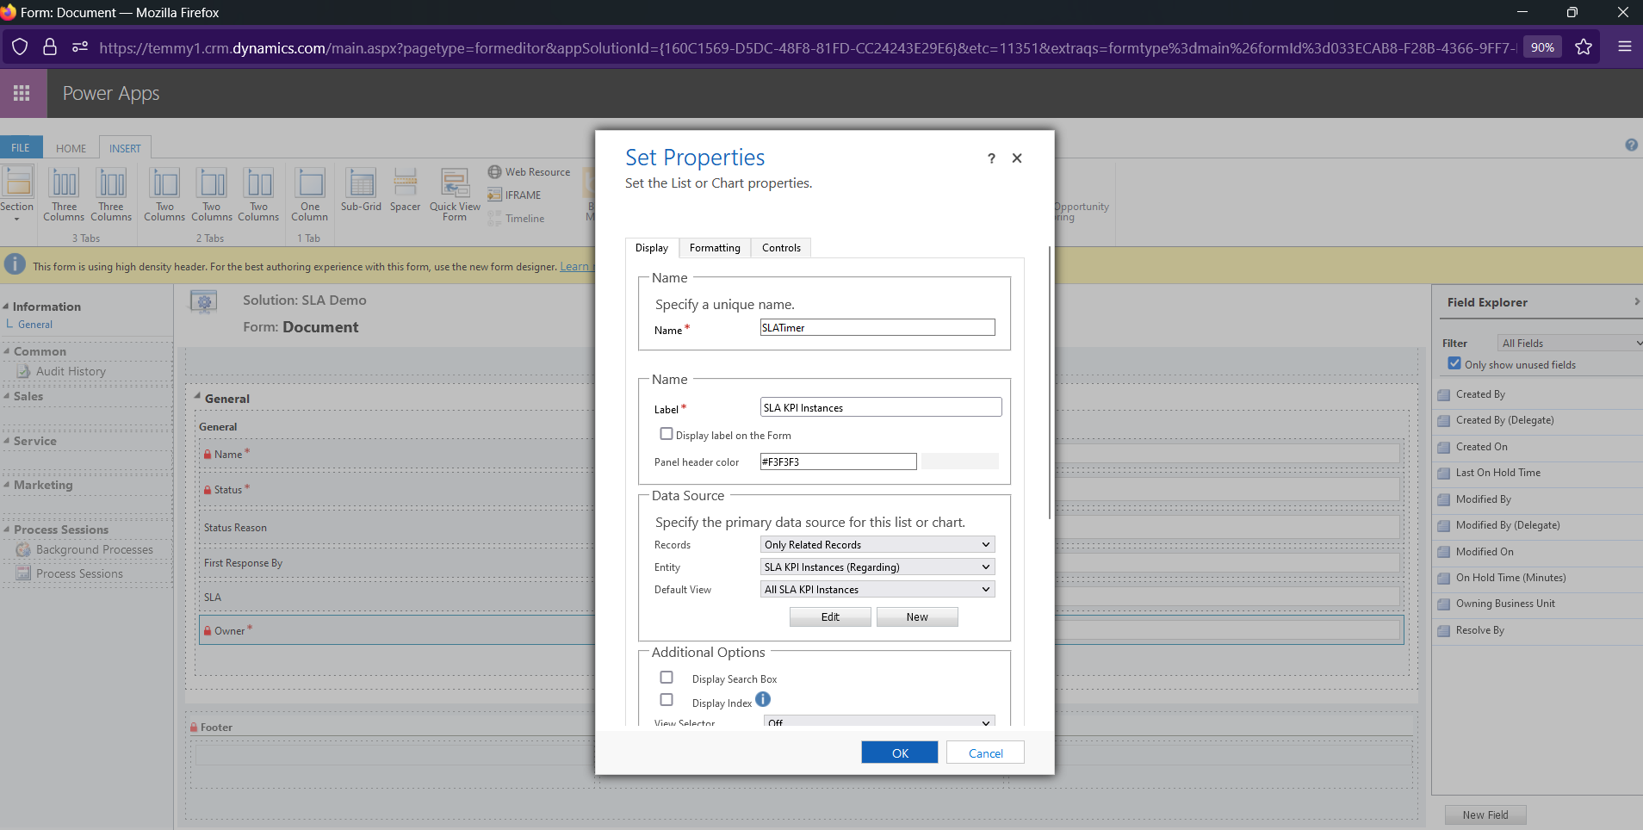The width and height of the screenshot is (1643, 830).
Task: Insert a Timeline control
Action: point(517,219)
